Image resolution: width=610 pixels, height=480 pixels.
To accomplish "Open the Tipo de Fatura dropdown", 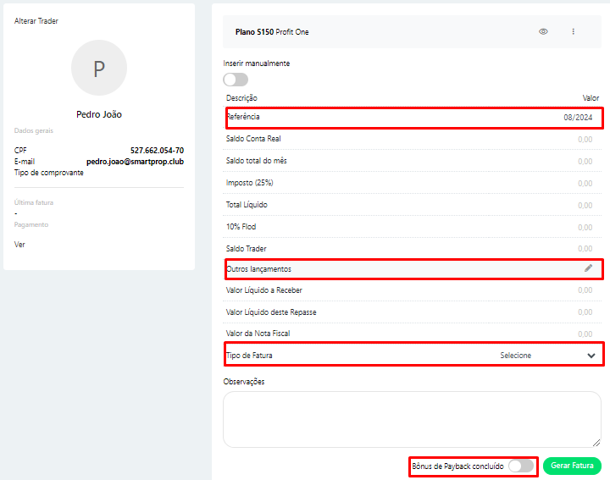I will pyautogui.click(x=515, y=356).
